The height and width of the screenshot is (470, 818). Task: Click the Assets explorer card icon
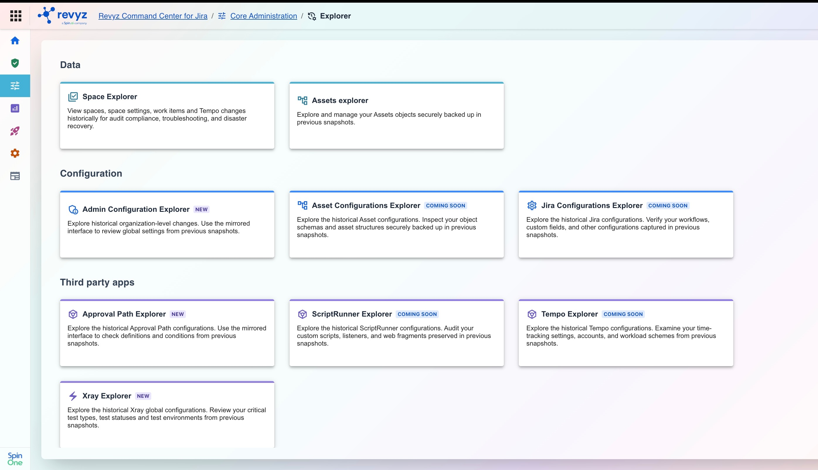[302, 100]
